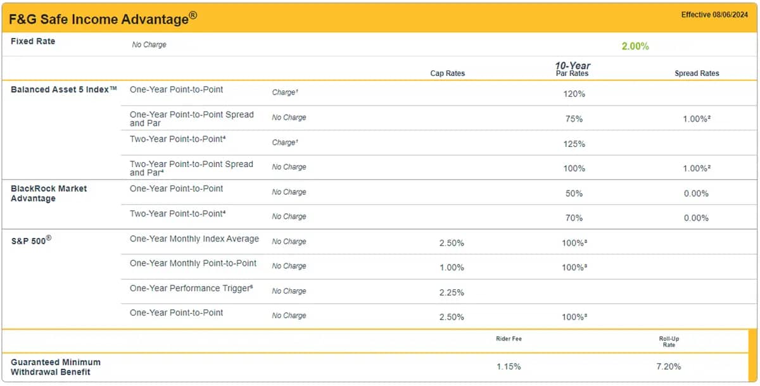760x386 pixels.
Task: Click No Charge in One-Year Spread and Par row
Action: [x=289, y=118]
